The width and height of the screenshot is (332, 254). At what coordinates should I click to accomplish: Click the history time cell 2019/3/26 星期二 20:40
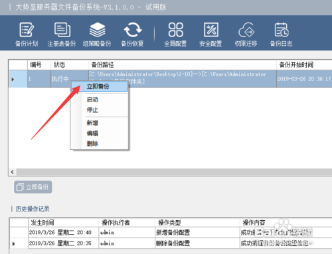click(x=63, y=233)
